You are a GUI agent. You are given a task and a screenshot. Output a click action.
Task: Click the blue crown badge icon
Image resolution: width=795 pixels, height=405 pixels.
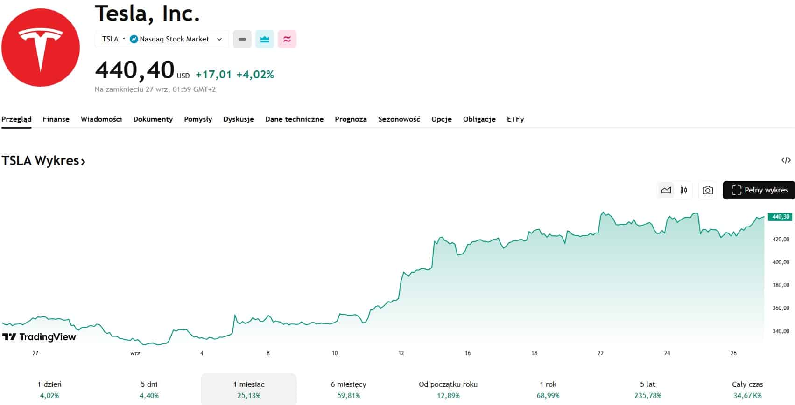(265, 39)
